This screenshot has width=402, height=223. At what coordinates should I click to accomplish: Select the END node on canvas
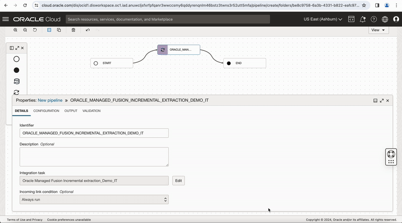[245, 63]
